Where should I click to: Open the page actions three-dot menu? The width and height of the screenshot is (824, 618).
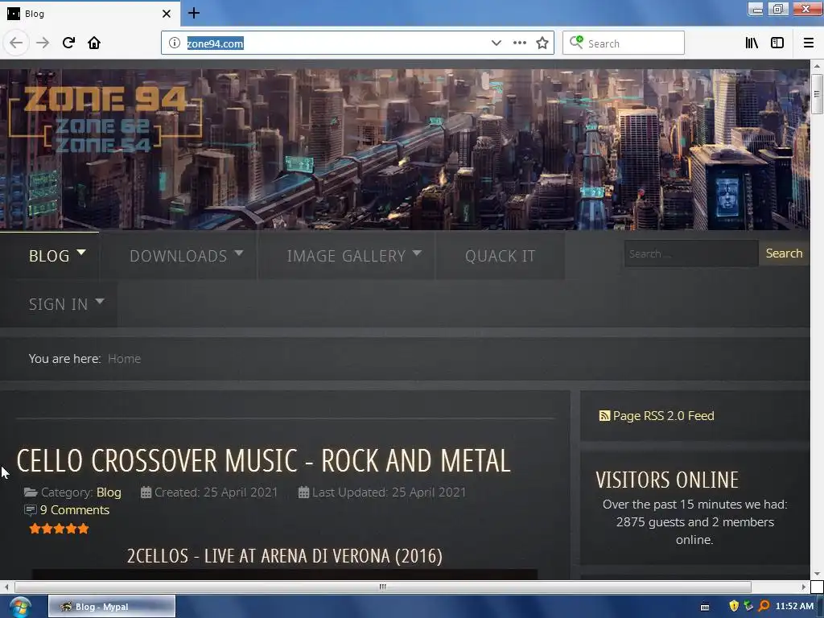(519, 43)
